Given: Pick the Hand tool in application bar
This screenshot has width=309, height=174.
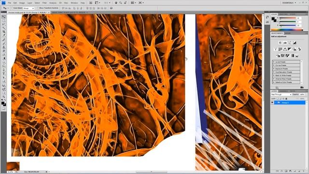Looking at the screenshot, I should pos(116,3).
